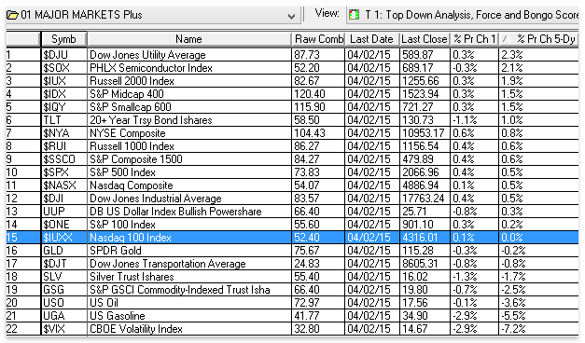585x343 pixels.
Task: Click Raw Comb value 24.83
Action: point(306,264)
